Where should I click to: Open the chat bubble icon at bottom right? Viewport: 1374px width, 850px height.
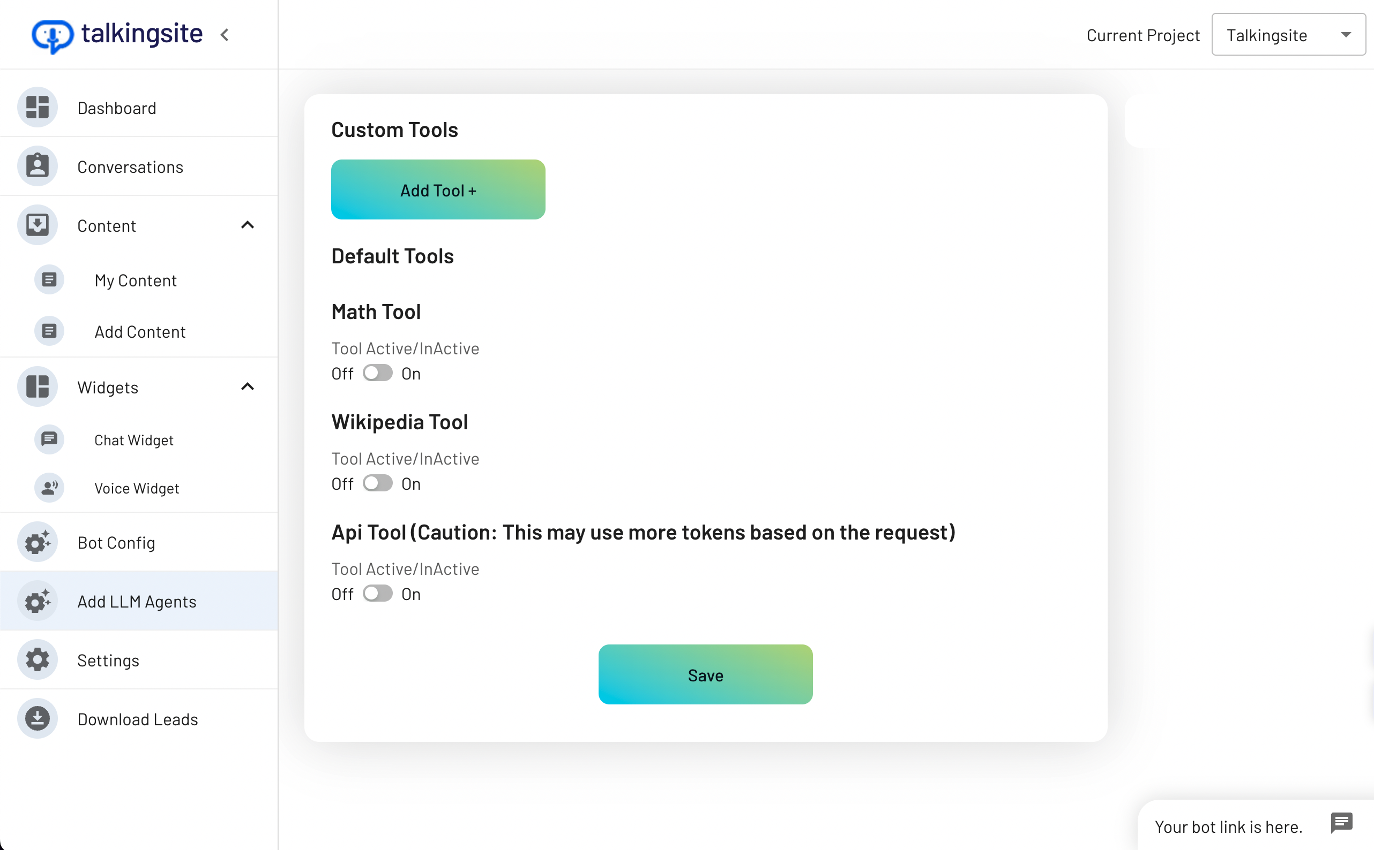(1341, 823)
